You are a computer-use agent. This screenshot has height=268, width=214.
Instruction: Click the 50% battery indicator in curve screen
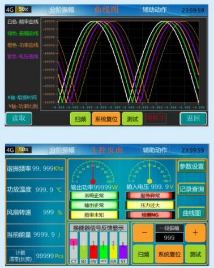[x=23, y=9]
